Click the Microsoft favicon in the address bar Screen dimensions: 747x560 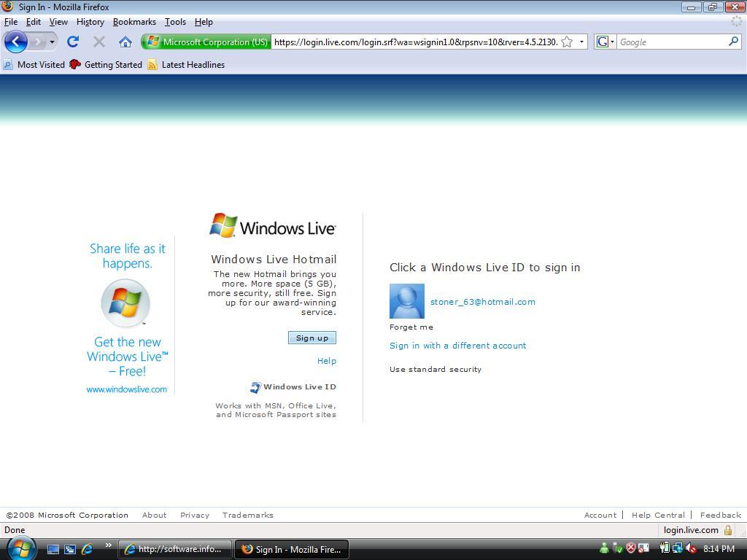coord(153,42)
